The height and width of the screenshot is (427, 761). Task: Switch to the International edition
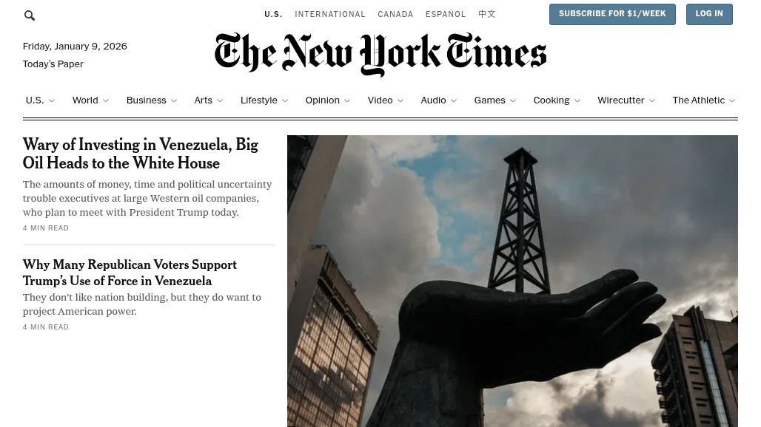click(x=330, y=14)
